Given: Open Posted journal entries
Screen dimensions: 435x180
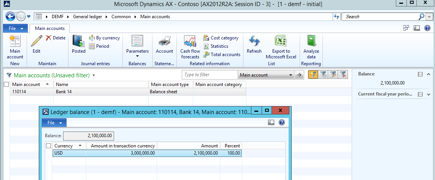Looking at the screenshot, I should tap(79, 44).
